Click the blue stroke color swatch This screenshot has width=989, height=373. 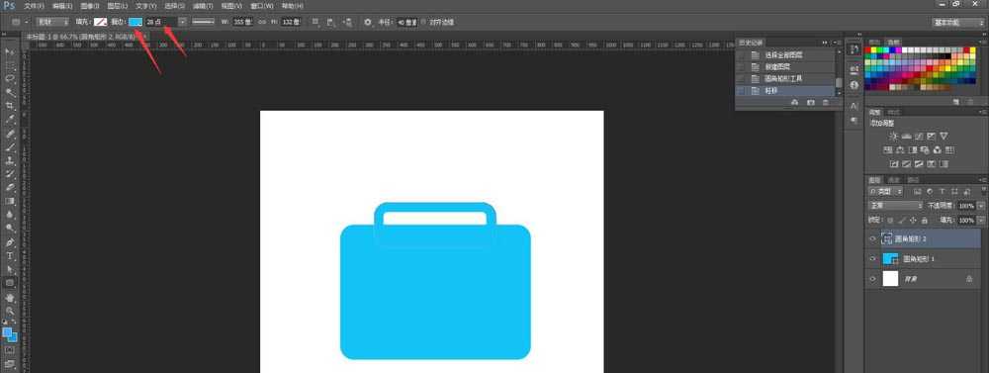point(135,22)
